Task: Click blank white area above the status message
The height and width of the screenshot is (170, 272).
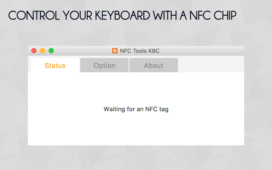Action: pyautogui.click(x=136, y=88)
